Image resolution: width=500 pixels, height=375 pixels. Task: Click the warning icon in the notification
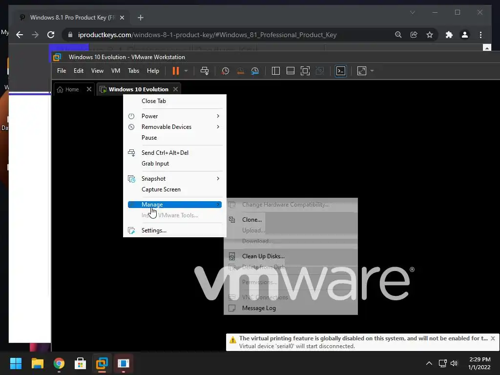click(233, 340)
